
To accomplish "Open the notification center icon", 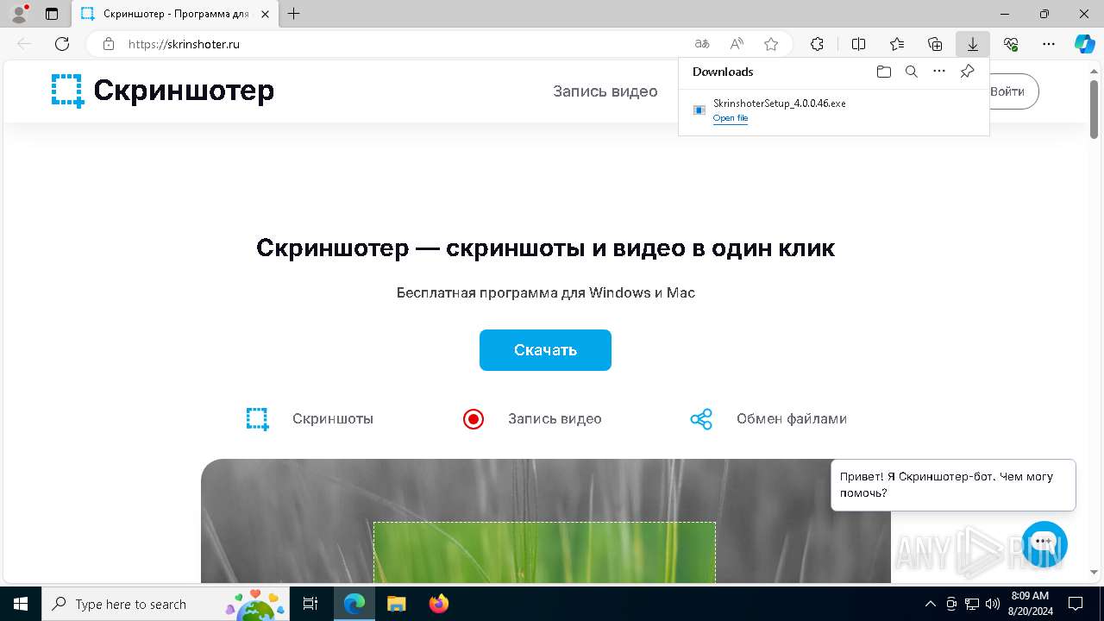I will [x=1076, y=604].
